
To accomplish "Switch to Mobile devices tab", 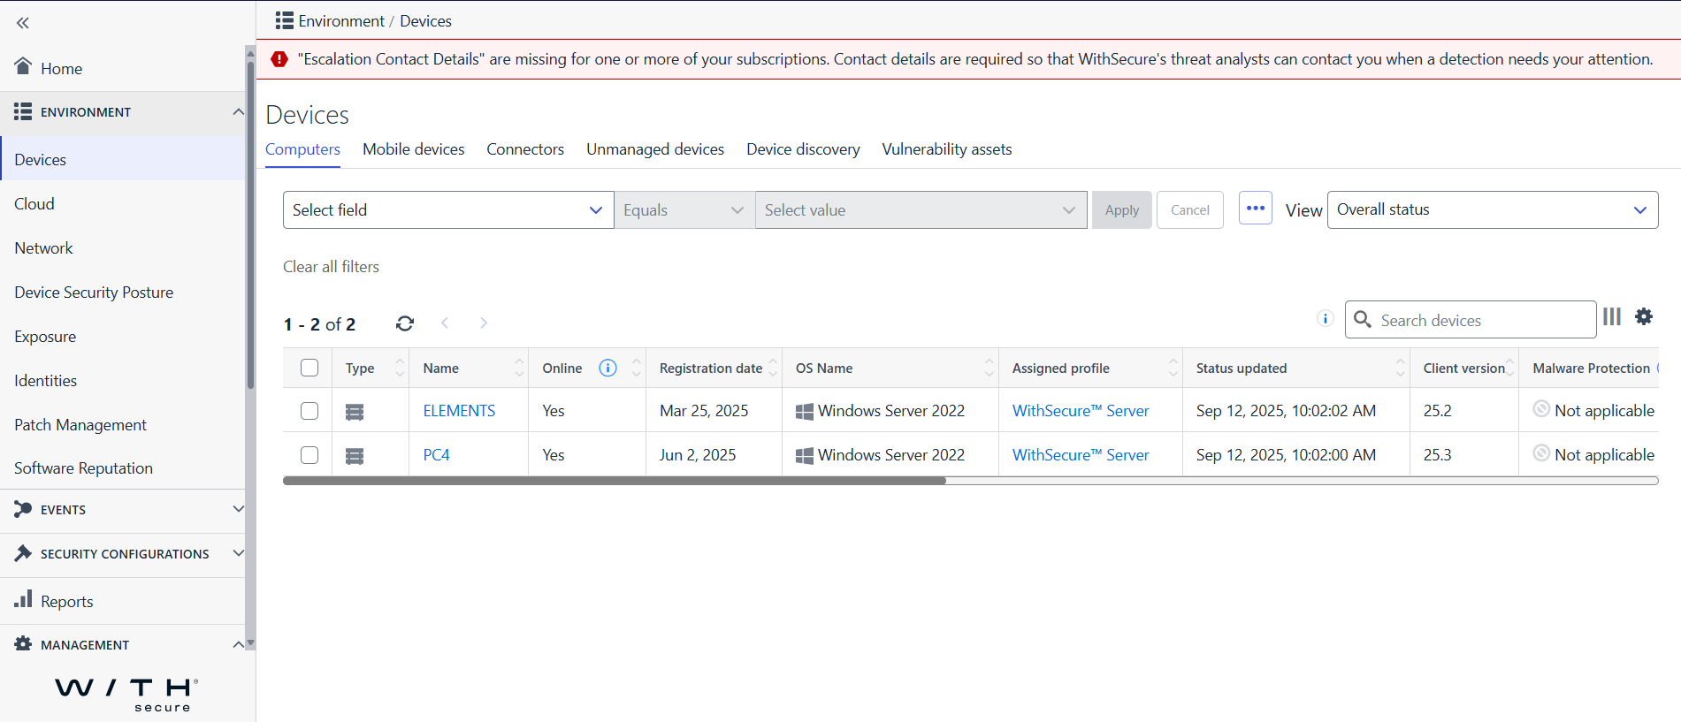I will click(413, 149).
